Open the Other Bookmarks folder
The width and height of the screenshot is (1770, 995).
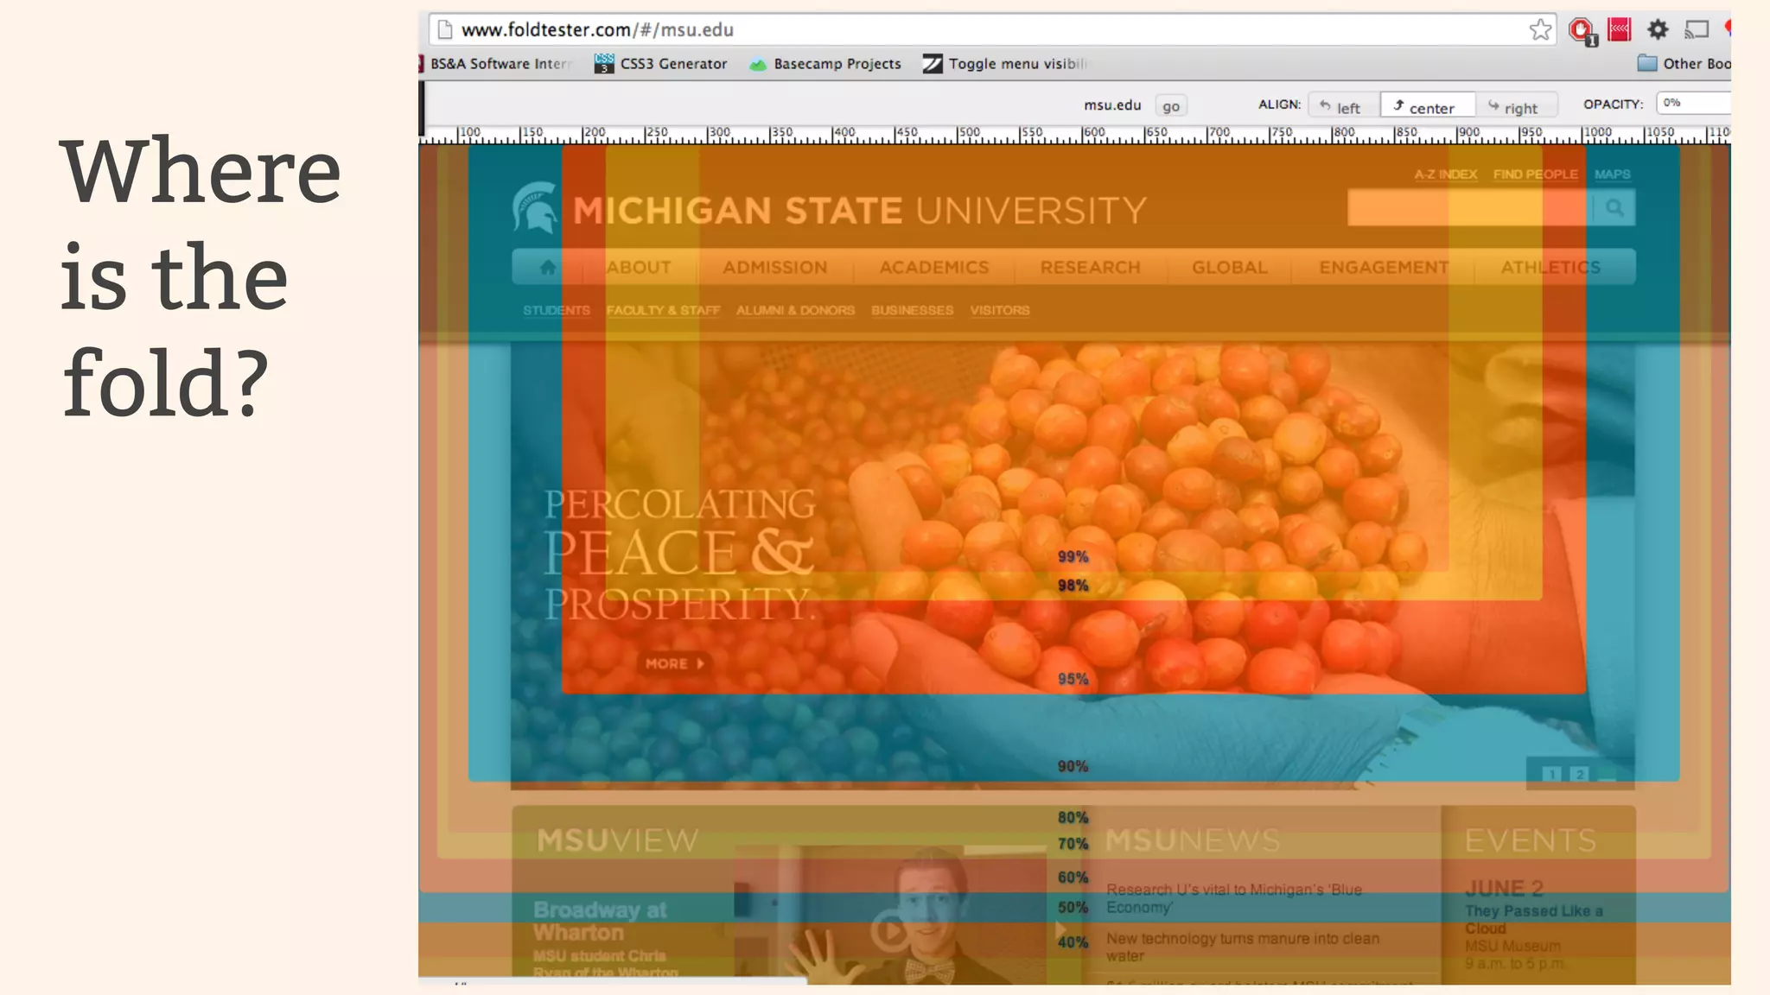1684,64
